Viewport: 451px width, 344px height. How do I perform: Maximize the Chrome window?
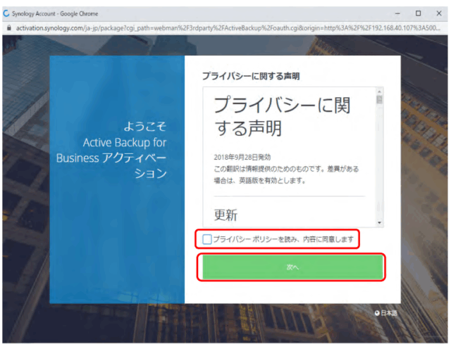pyautogui.click(x=418, y=13)
